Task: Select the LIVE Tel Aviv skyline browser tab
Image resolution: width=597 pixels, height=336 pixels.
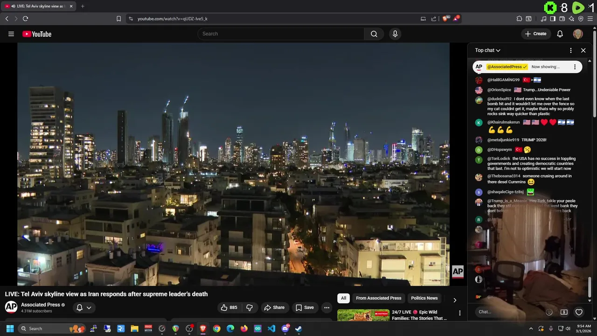Action: pos(38,6)
